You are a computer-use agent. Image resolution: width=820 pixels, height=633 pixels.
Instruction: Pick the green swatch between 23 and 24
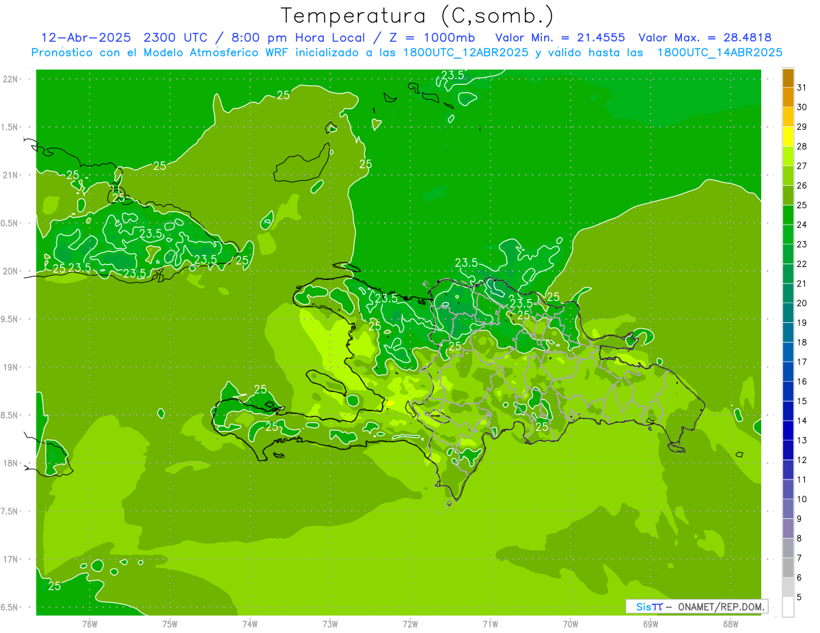coord(788,234)
